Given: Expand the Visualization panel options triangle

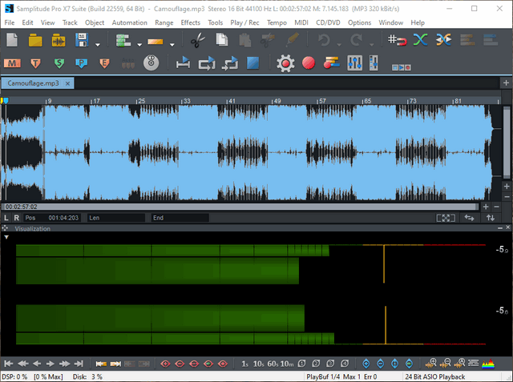Looking at the screenshot, I should point(6,237).
